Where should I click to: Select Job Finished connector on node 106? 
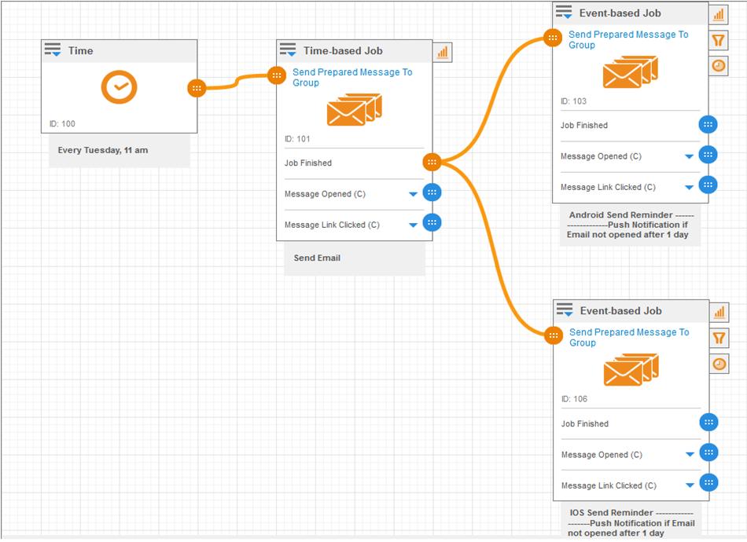(709, 423)
